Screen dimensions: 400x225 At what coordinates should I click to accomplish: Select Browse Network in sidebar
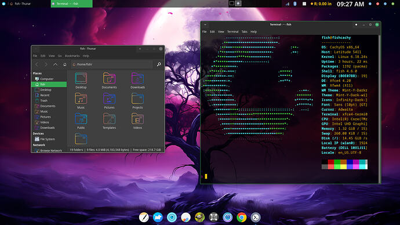[49, 151]
